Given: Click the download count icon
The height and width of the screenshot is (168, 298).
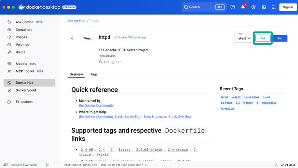Looking at the screenshot, I should (113, 62).
